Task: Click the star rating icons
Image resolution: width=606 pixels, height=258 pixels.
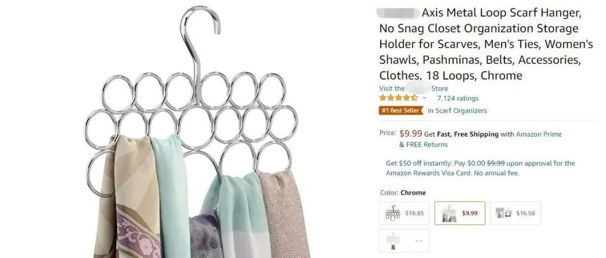Action: [x=398, y=98]
